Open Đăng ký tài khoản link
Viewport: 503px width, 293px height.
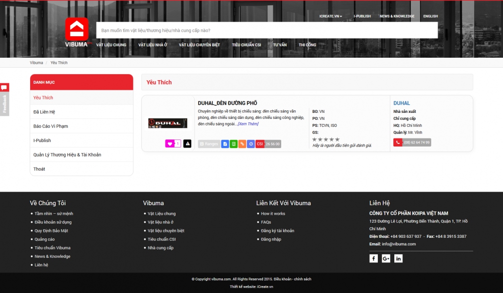[278, 231]
